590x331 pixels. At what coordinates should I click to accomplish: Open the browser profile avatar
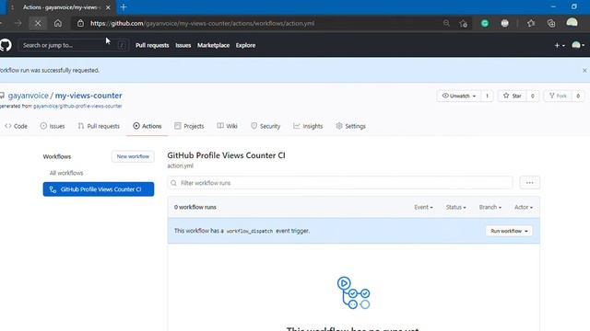[572, 23]
